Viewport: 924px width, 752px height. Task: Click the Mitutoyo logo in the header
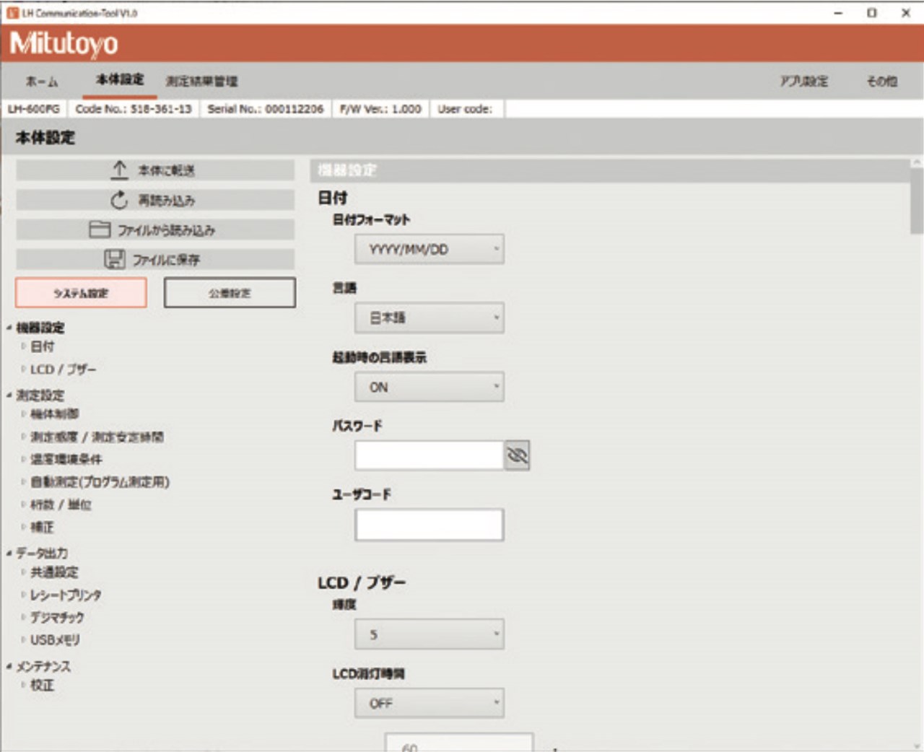[64, 44]
